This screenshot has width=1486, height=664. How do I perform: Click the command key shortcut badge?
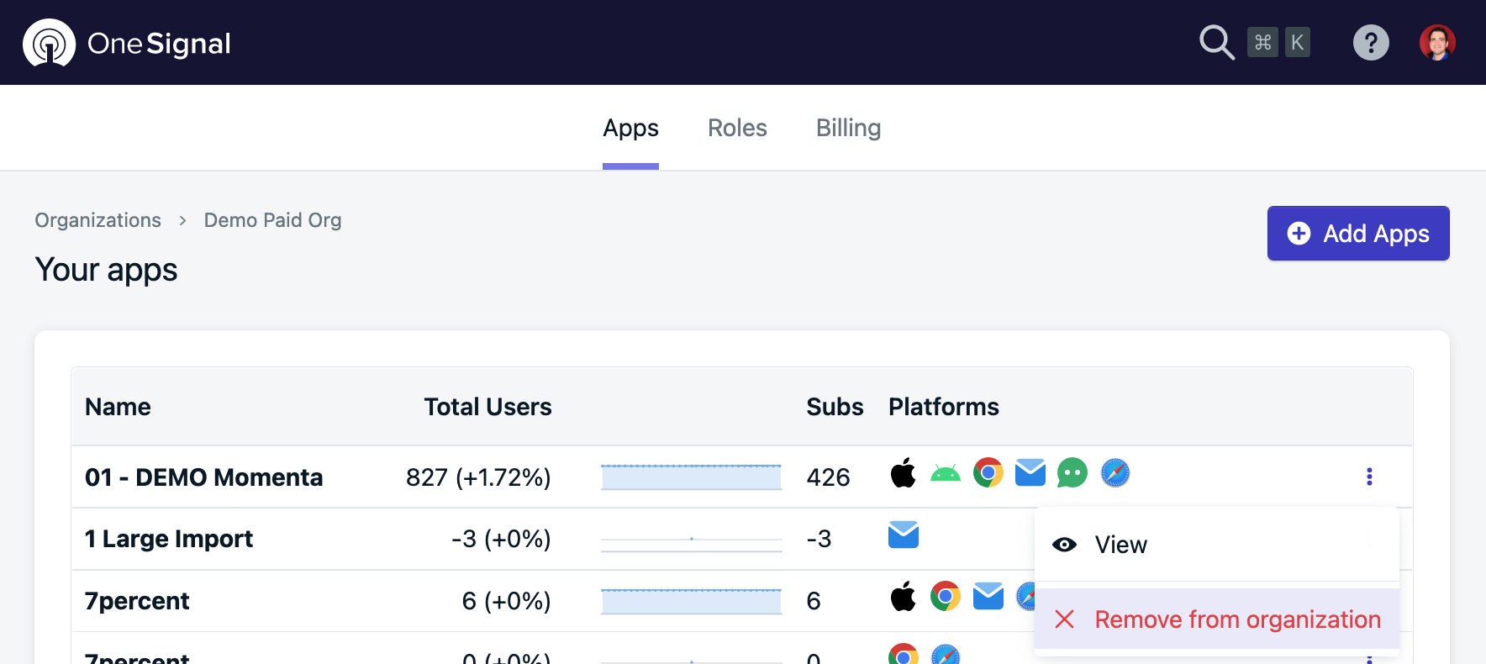(1262, 43)
